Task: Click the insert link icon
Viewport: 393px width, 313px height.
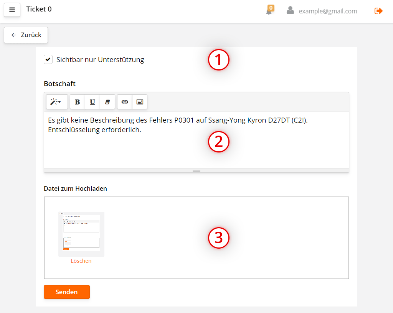Action: click(125, 102)
